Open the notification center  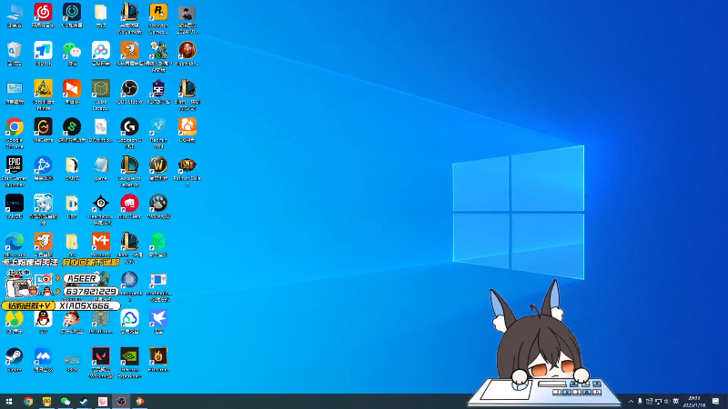[x=715, y=401]
